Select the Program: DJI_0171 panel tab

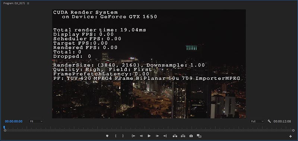coord(14,3)
